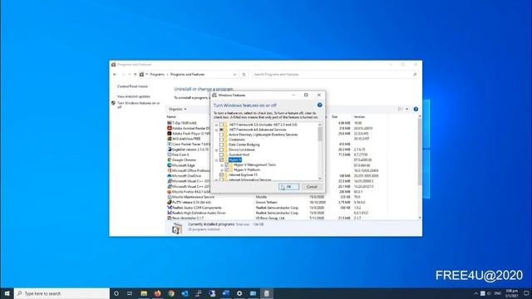
Task: Open the Windows Start menu
Action: point(7,293)
